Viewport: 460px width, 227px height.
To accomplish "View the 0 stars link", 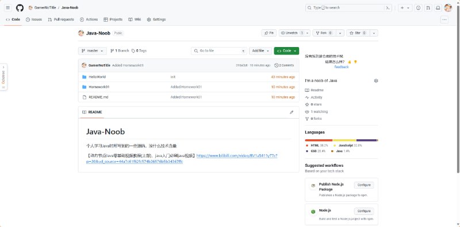I will (313, 104).
